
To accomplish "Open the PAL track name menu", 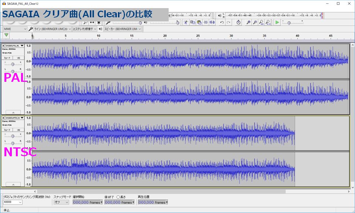I will pos(15,46).
